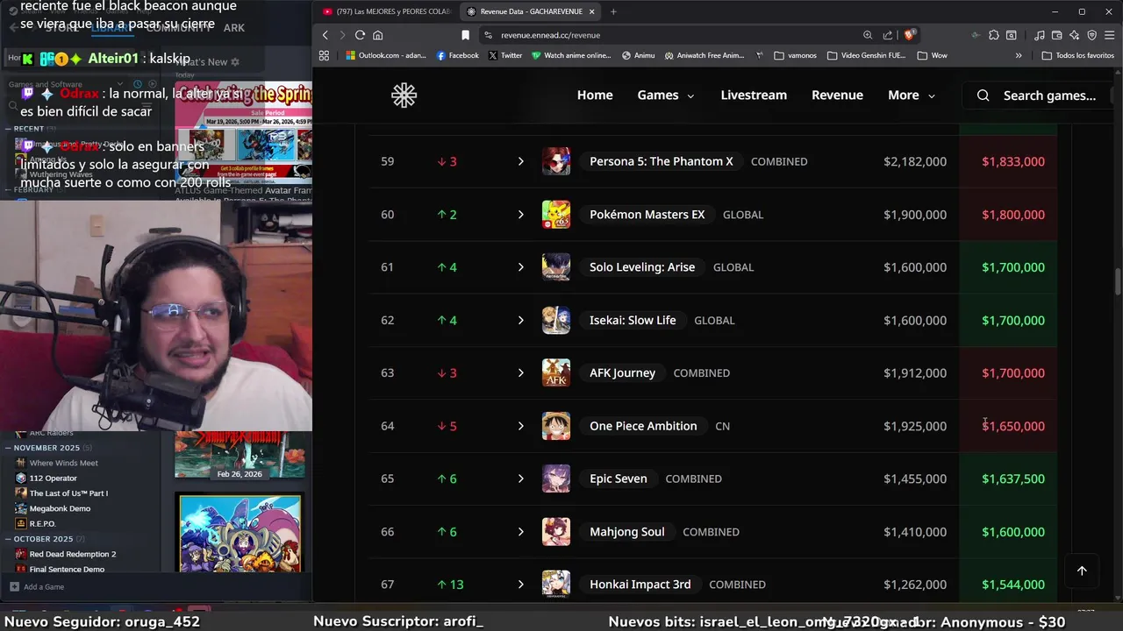The height and width of the screenshot is (631, 1123).
Task: Click the AFK Journey game icon
Action: coord(556,372)
